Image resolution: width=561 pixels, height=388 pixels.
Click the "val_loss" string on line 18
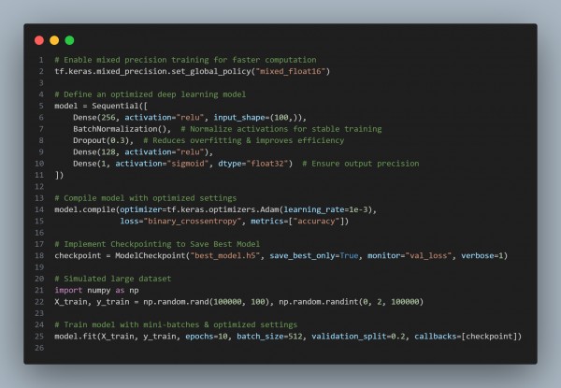tap(428, 255)
